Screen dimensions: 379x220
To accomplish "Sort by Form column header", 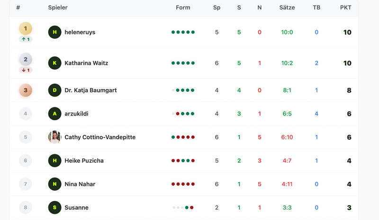I will (183, 8).
